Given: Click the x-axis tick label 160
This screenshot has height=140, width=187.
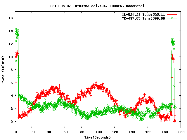Looking at the screenshot, I should [x=148, y=132].
